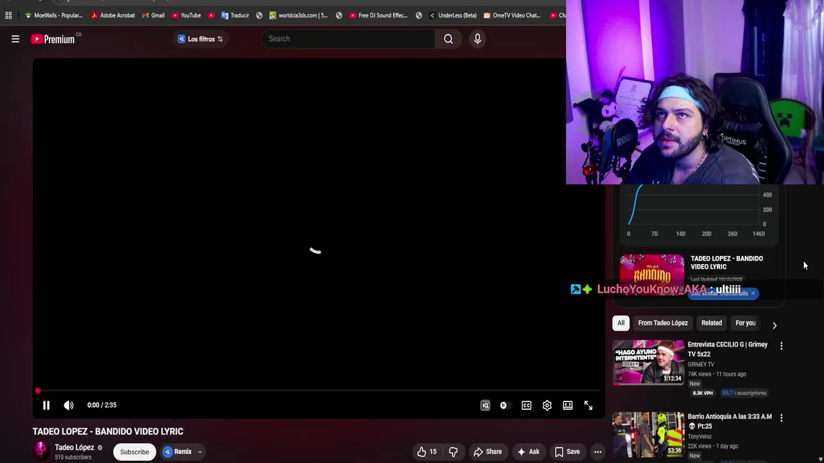The height and width of the screenshot is (463, 824).
Task: Open YouTube bookmark
Action: pos(187,15)
